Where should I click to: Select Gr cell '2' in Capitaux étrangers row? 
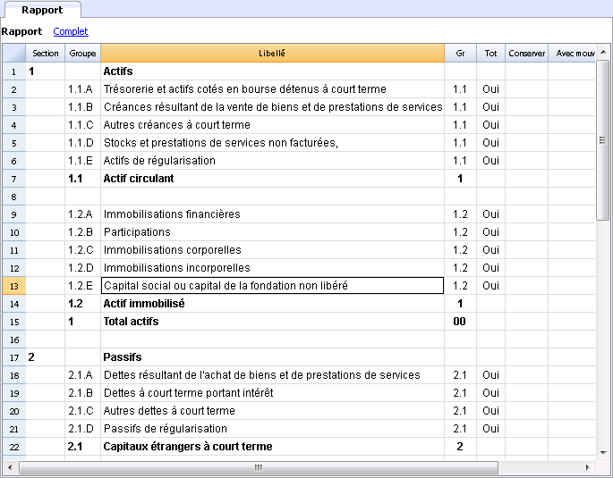tap(460, 447)
